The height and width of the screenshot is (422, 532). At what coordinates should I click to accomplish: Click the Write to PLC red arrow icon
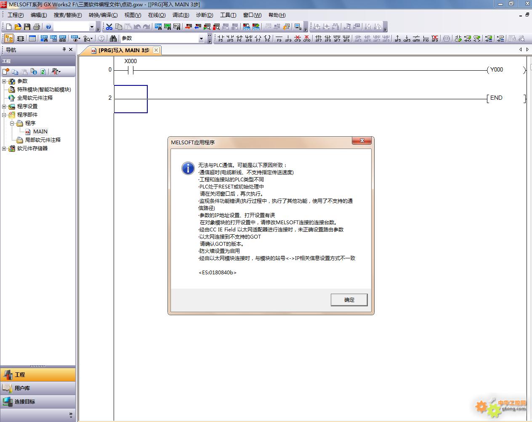pyautogui.click(x=188, y=27)
